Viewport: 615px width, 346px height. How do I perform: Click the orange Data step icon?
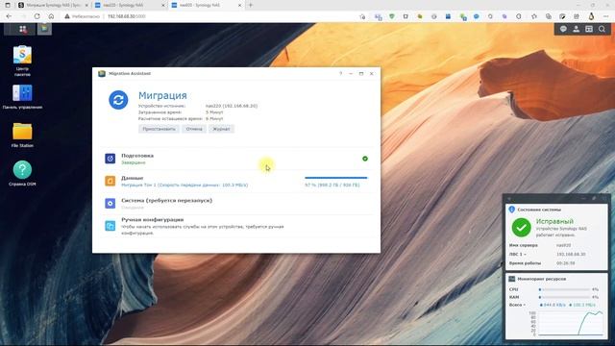coord(111,181)
